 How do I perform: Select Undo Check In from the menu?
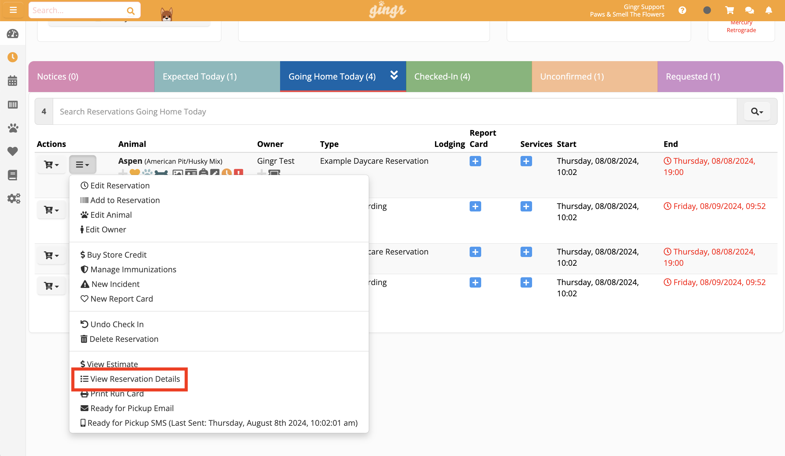[x=116, y=324]
